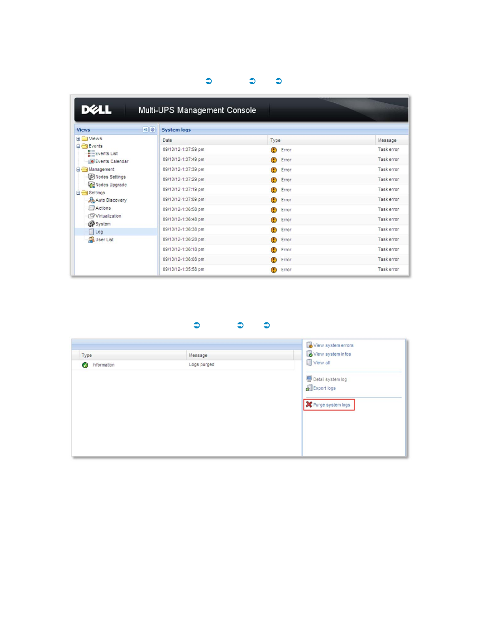The height and width of the screenshot is (623, 481).
Task: Select the Management folder label
Action: tap(101, 169)
